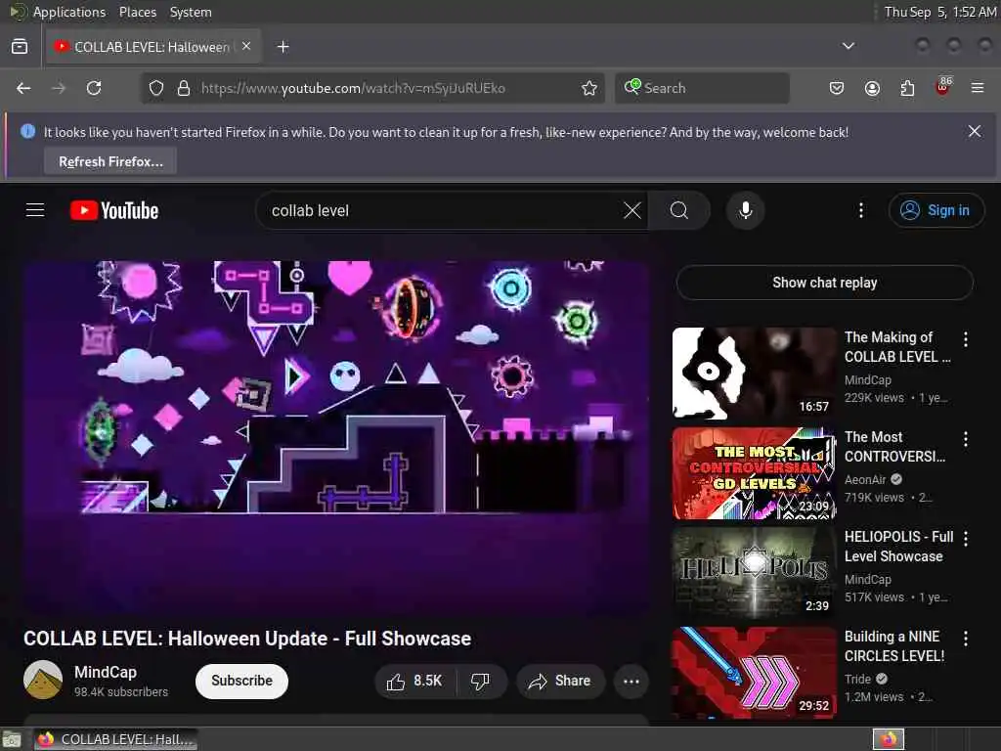The width and height of the screenshot is (1001, 751).
Task: Open HELIOPOLIS Full Level Showcase thumbnail
Action: pos(754,573)
